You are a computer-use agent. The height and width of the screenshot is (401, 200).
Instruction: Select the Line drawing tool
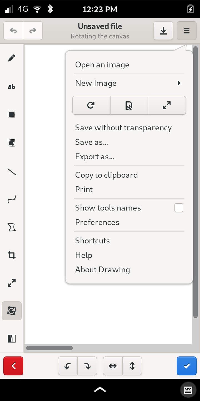(12, 172)
